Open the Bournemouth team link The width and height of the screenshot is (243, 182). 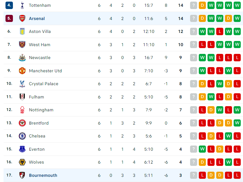tap(43, 175)
